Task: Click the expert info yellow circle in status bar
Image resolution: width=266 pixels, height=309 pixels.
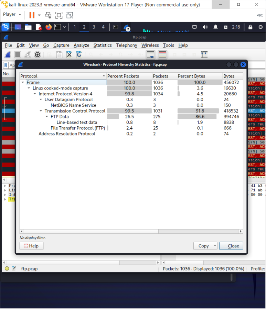Action: 7,268
